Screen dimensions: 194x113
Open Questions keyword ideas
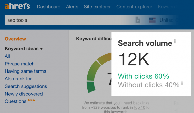click(x=15, y=101)
